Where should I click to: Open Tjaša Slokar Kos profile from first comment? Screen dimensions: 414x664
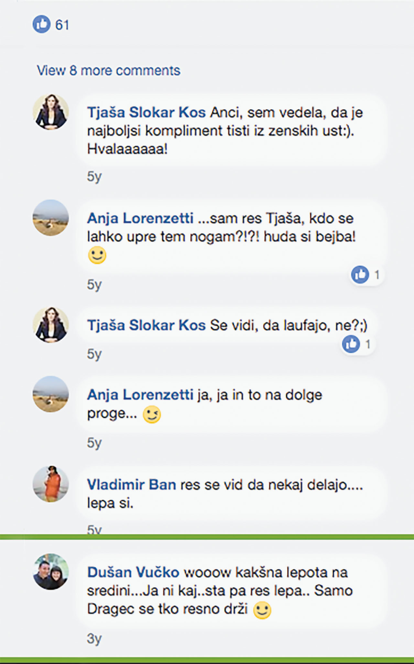pos(146,113)
